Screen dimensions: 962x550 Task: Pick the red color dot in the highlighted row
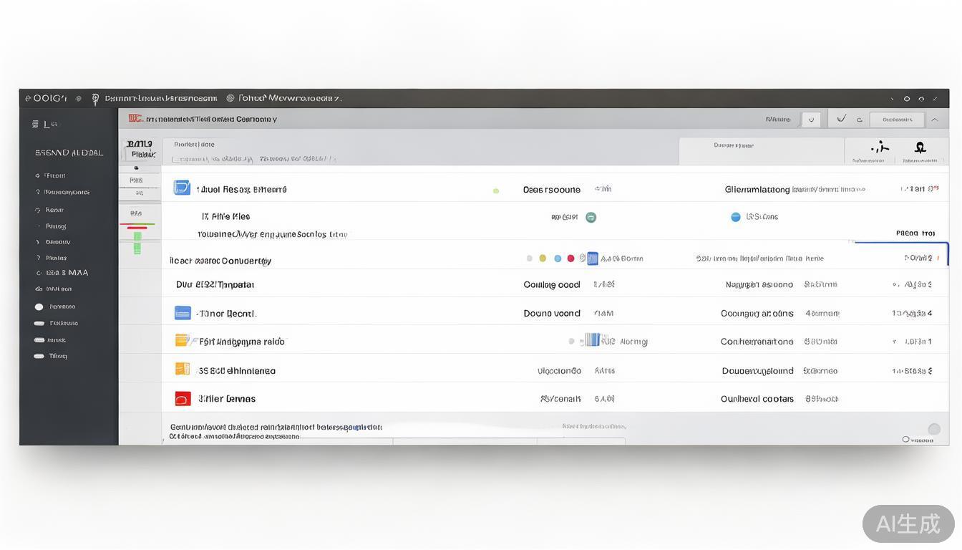tap(570, 259)
